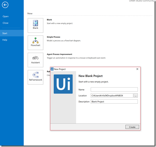Switch to the Start sidebar item
The width and height of the screenshot is (156, 147).
(x=12, y=33)
